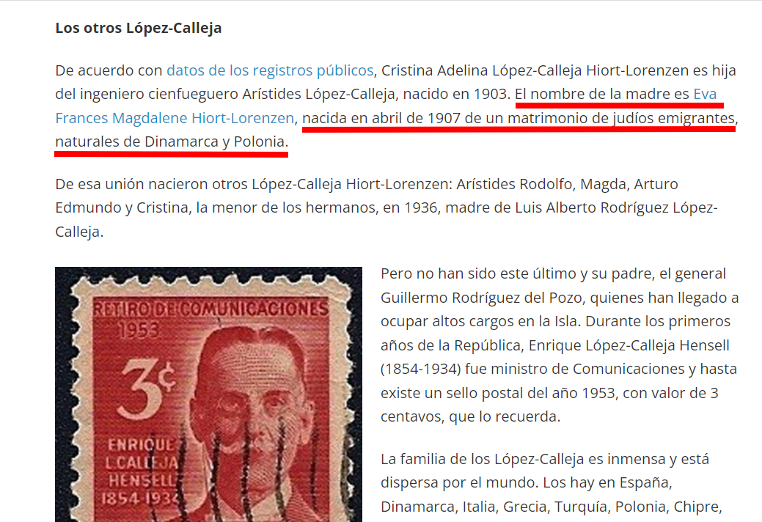This screenshot has height=522, width=762.
Task: Click '(1854-1934)' in the article paragraph
Action: (x=421, y=369)
